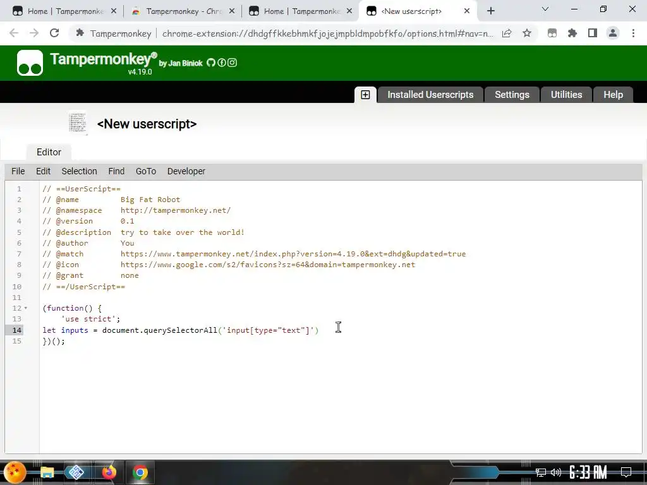This screenshot has width=647, height=485.
Task: Click the Chrome icon on the taskbar
Action: click(140, 472)
